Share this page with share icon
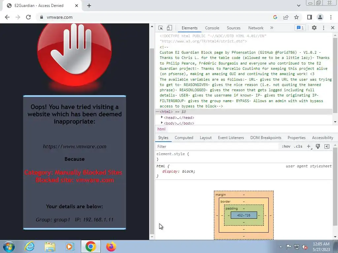Screen dimensions: 338x253 tap(286, 17)
